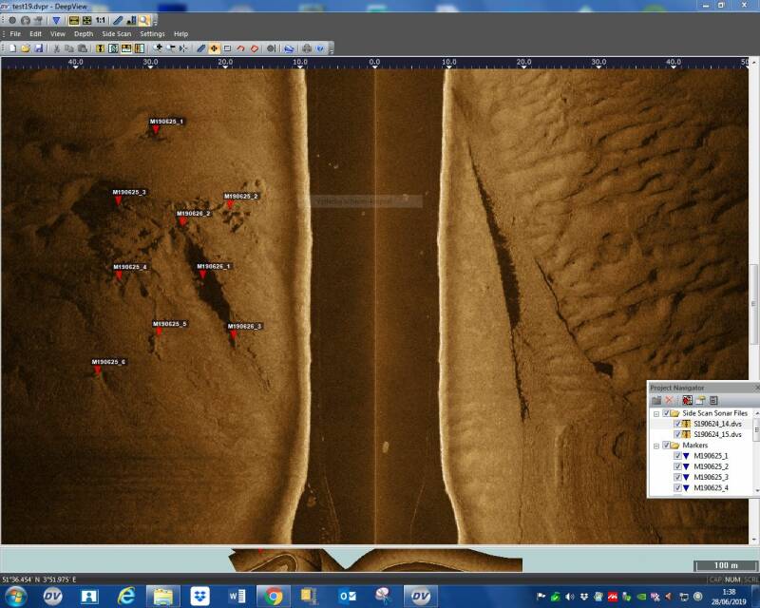Save the project with the floppy icon
Screen dimensions: 760x608
click(x=39, y=48)
